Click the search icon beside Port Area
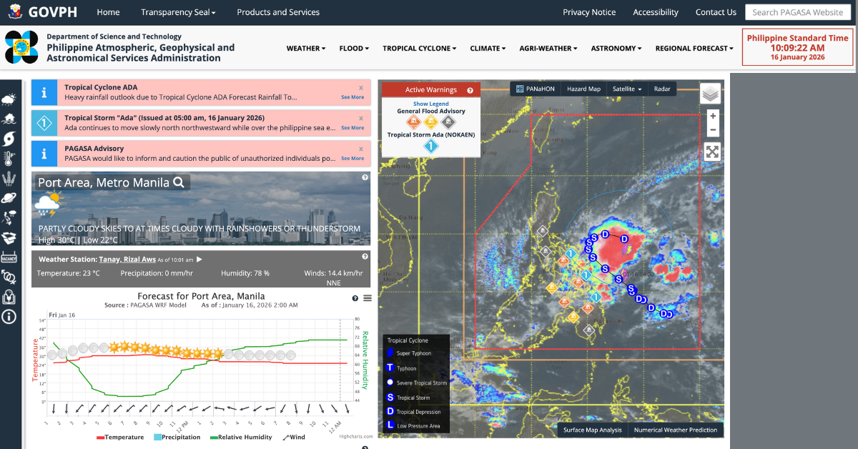This screenshot has width=858, height=449. coord(179,182)
